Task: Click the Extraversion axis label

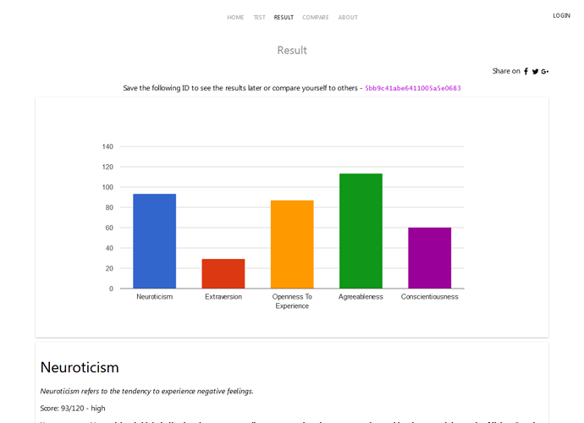Action: click(x=223, y=297)
